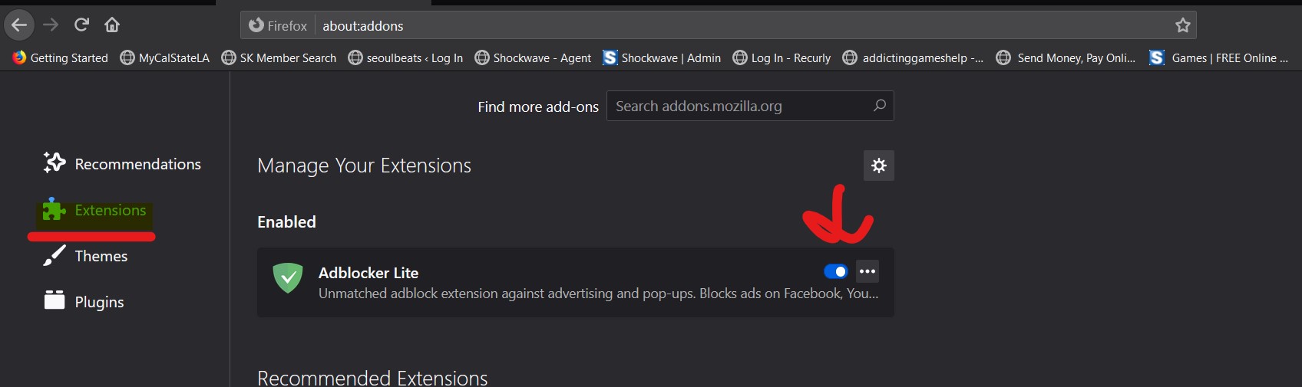Bookmark this page with the star icon
Screen dimensions: 1302x387
(x=1182, y=25)
